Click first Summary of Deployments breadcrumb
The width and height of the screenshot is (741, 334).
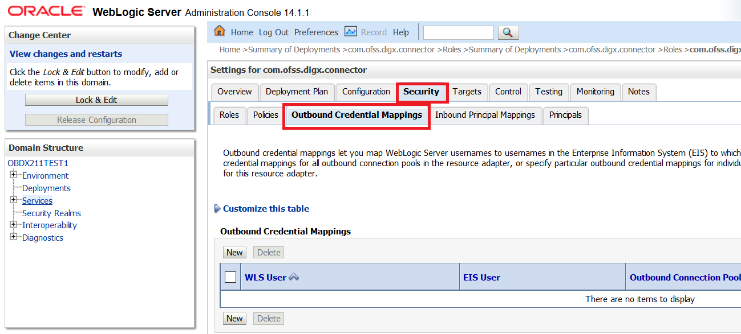tap(294, 50)
